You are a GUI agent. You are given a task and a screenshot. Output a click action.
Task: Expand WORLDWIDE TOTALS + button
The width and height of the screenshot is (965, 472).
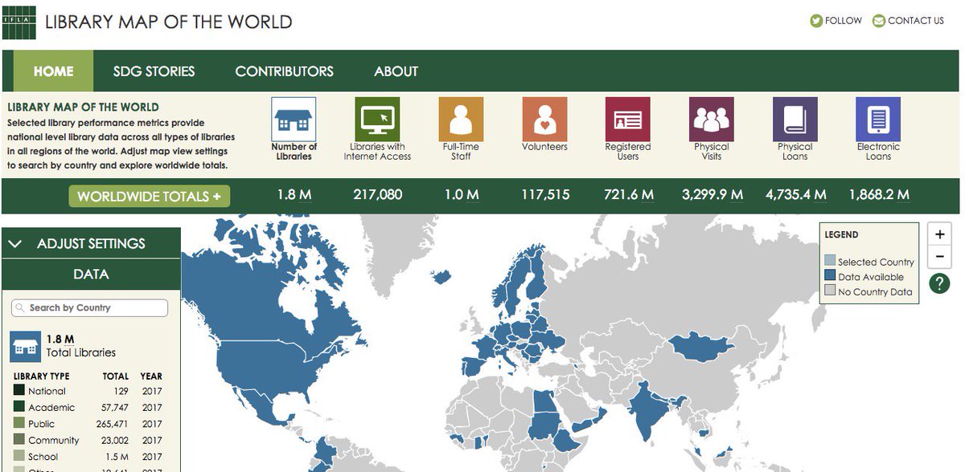coord(149,196)
